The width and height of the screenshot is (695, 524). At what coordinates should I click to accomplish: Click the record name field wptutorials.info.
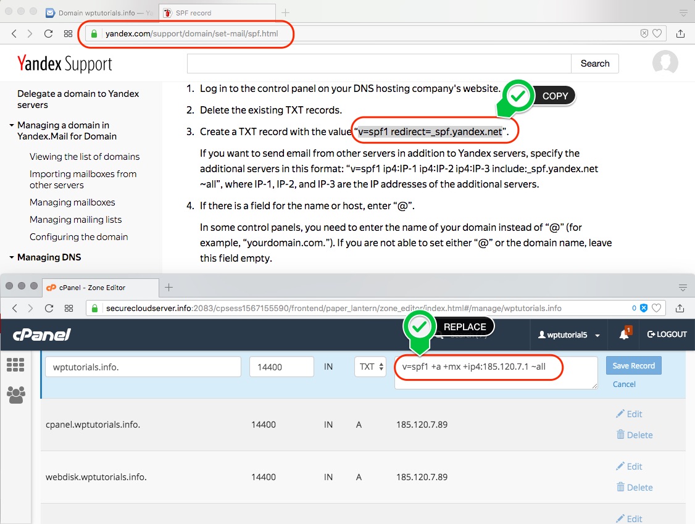[143, 367]
